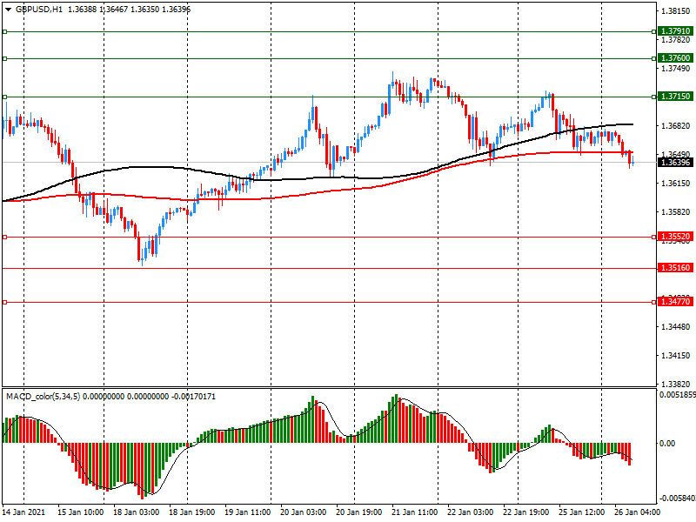
Task: Click the 25 Jan 12:00 time label
Action: (x=581, y=512)
